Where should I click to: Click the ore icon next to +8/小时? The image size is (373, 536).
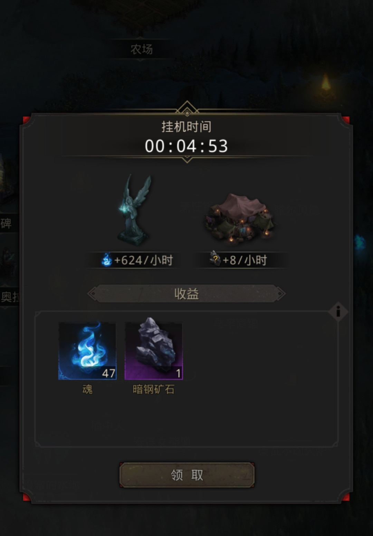(x=215, y=259)
